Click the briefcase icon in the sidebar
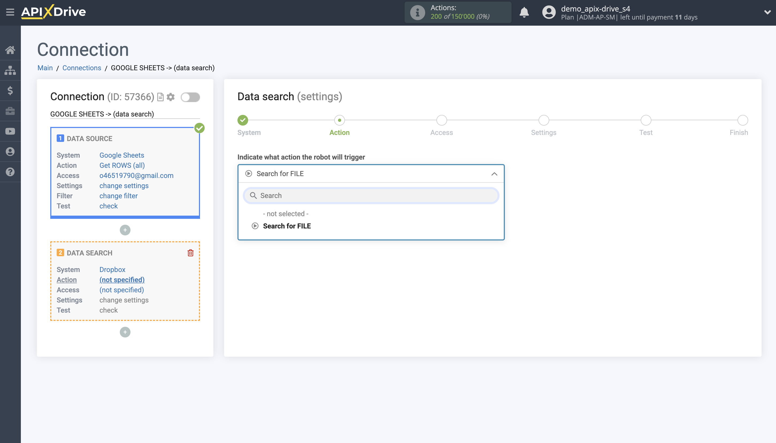The height and width of the screenshot is (443, 776). tap(10, 111)
